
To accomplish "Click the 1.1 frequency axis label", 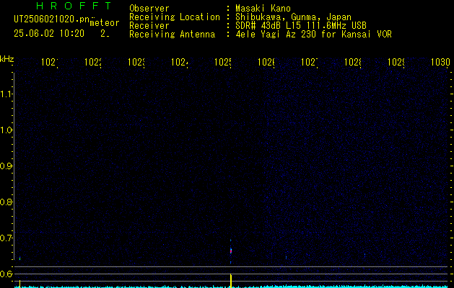I will point(6,94).
